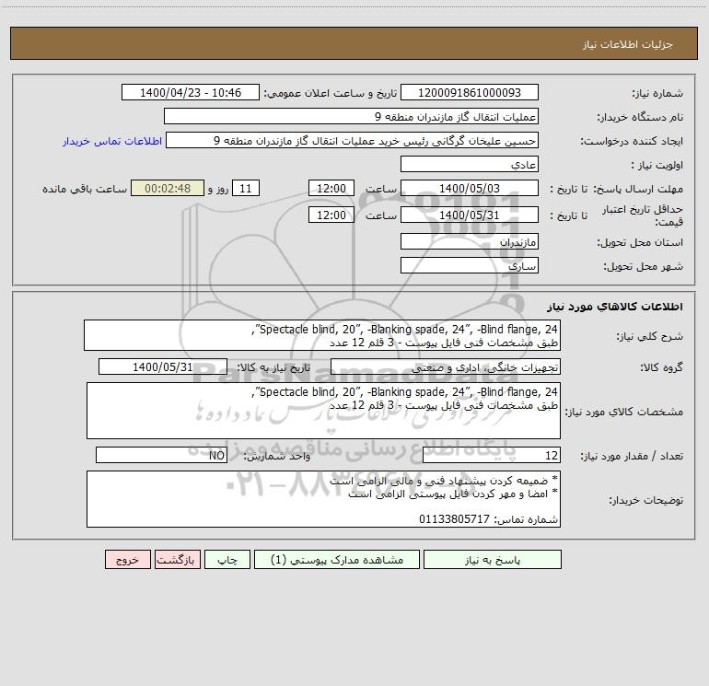Click the label واحد شمارش
Image resolution: width=709 pixels, height=686 pixels.
coord(277,456)
